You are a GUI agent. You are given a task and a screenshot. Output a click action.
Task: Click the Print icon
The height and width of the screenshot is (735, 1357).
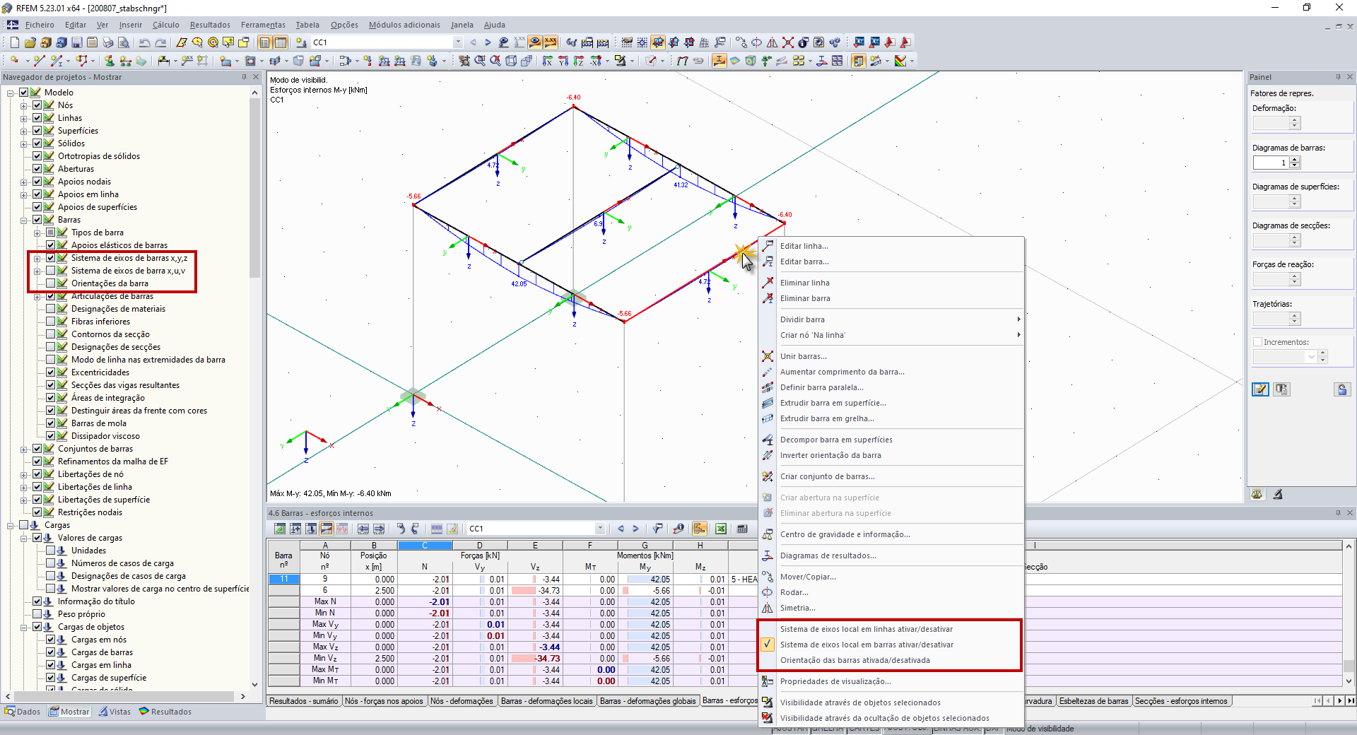[107, 42]
